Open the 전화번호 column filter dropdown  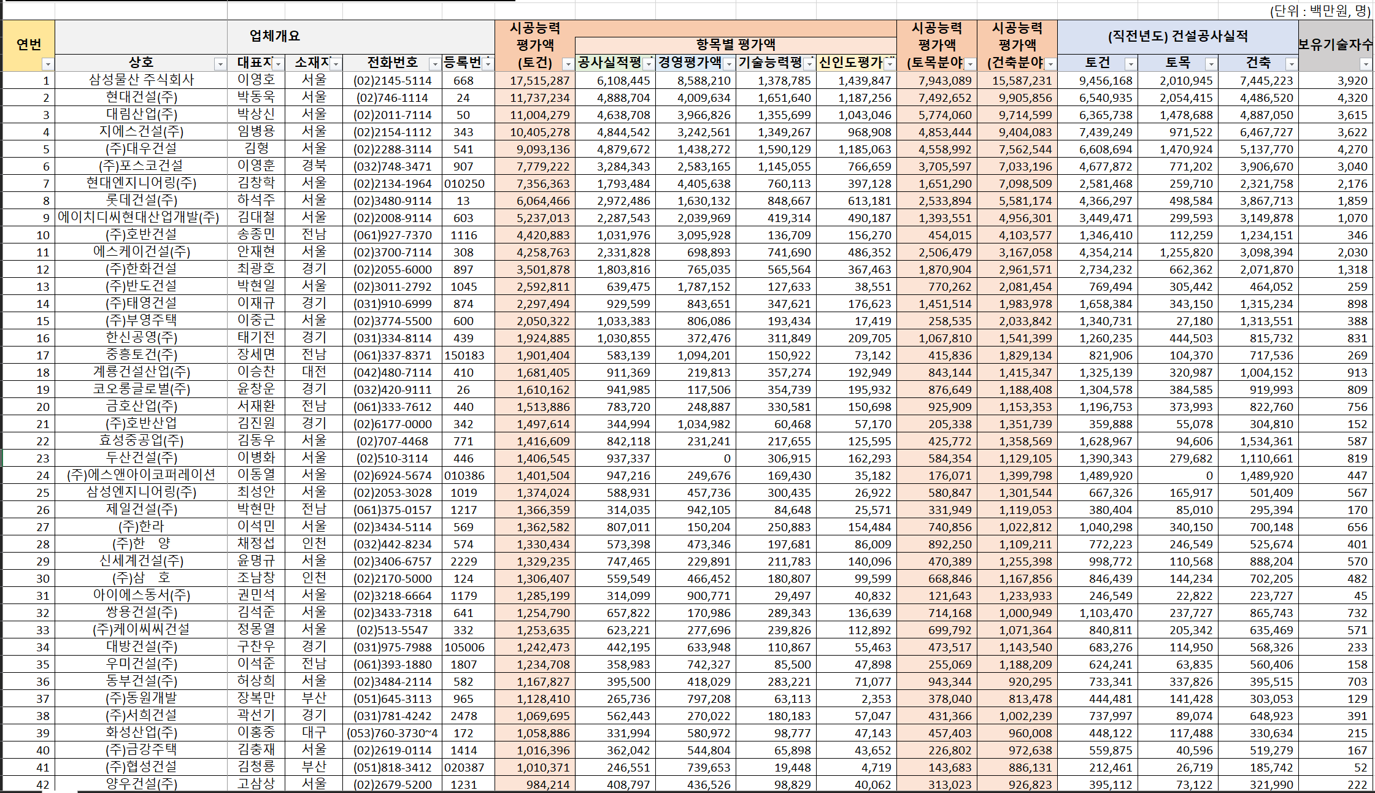pyautogui.click(x=434, y=64)
